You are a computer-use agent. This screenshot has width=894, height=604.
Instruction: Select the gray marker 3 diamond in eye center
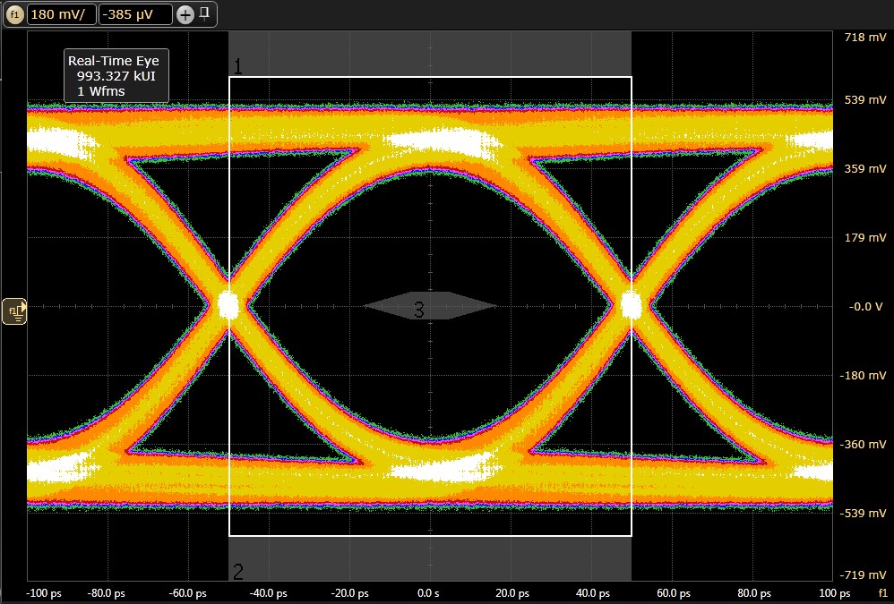[x=421, y=306]
